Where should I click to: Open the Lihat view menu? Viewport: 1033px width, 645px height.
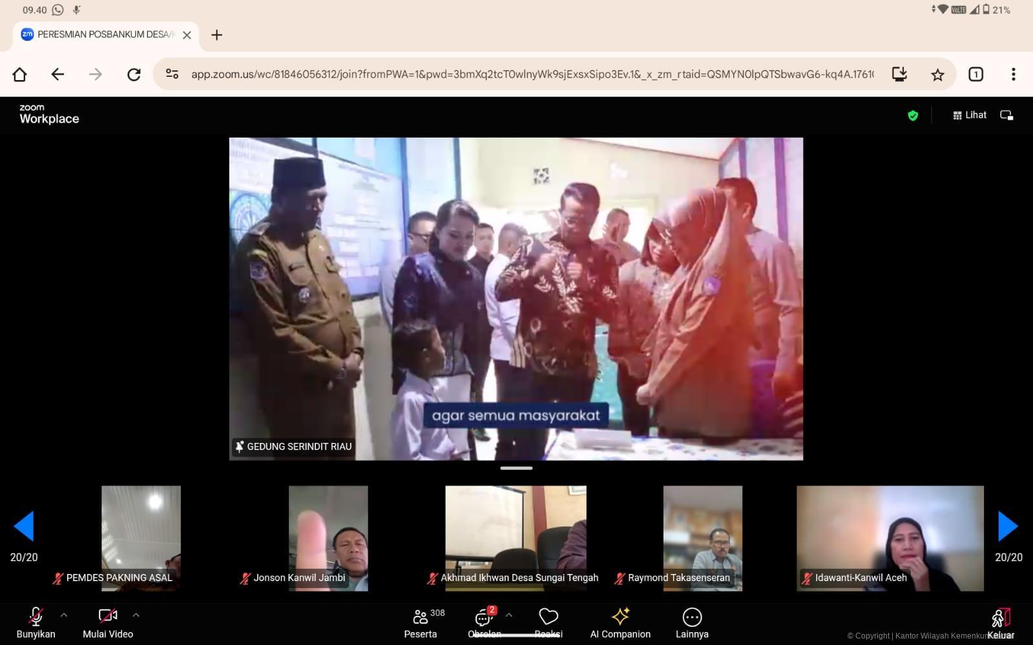click(x=970, y=116)
